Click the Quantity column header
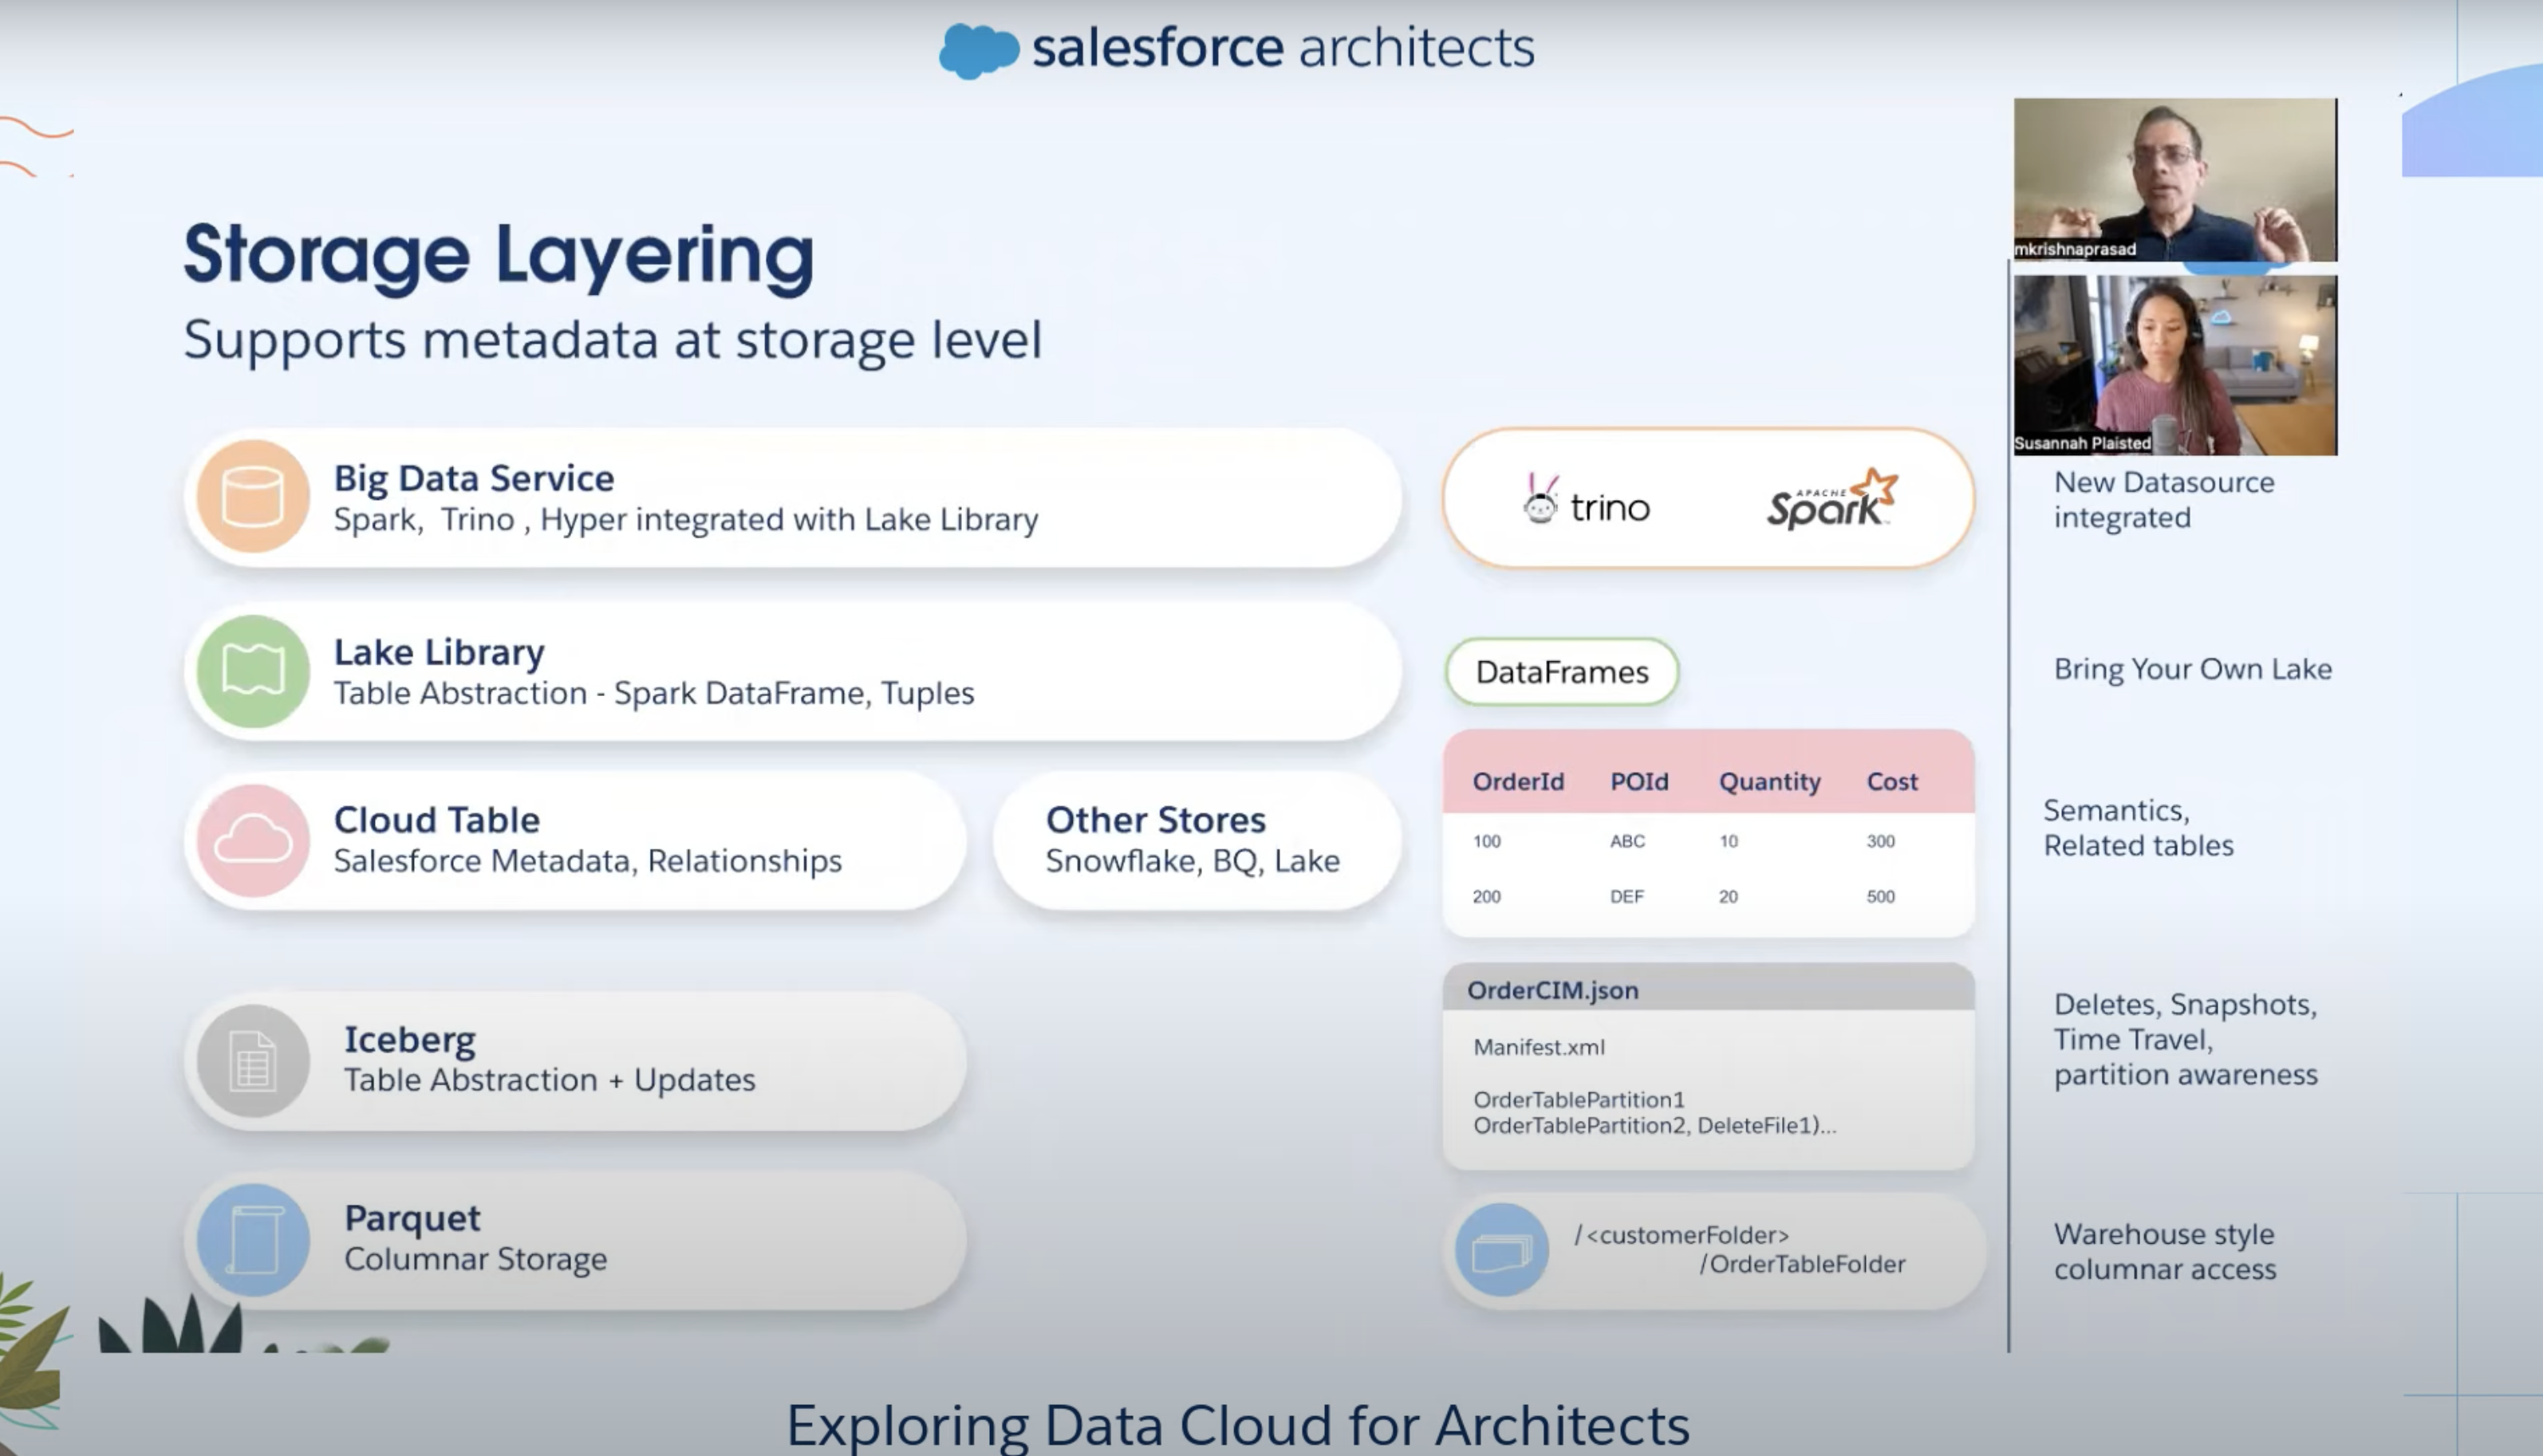Image resolution: width=2543 pixels, height=1456 pixels. [x=1768, y=782]
